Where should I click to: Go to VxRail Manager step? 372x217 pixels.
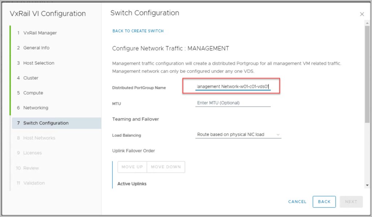(40, 33)
